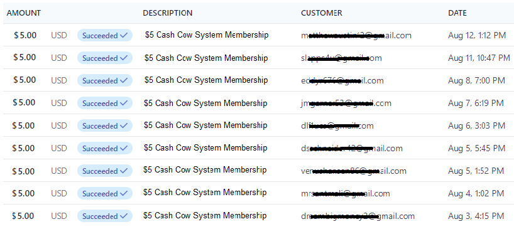Sort by the DATE column header
This screenshot has width=514, height=229.
tap(457, 13)
